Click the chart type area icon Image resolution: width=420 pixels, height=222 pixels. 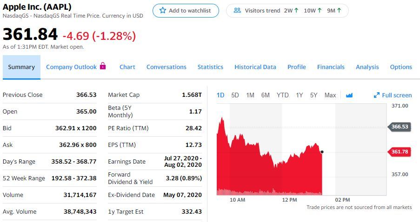click(349, 95)
